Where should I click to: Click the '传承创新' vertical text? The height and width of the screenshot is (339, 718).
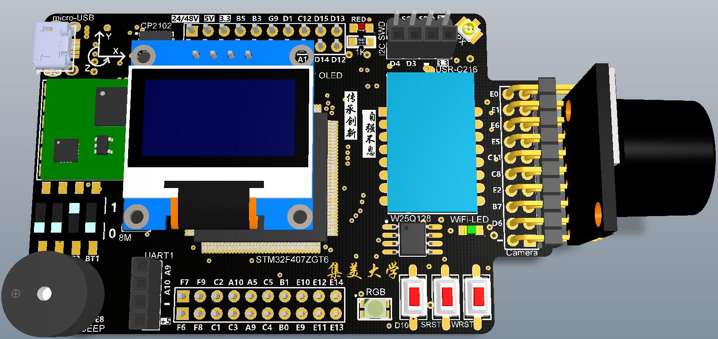(351, 115)
